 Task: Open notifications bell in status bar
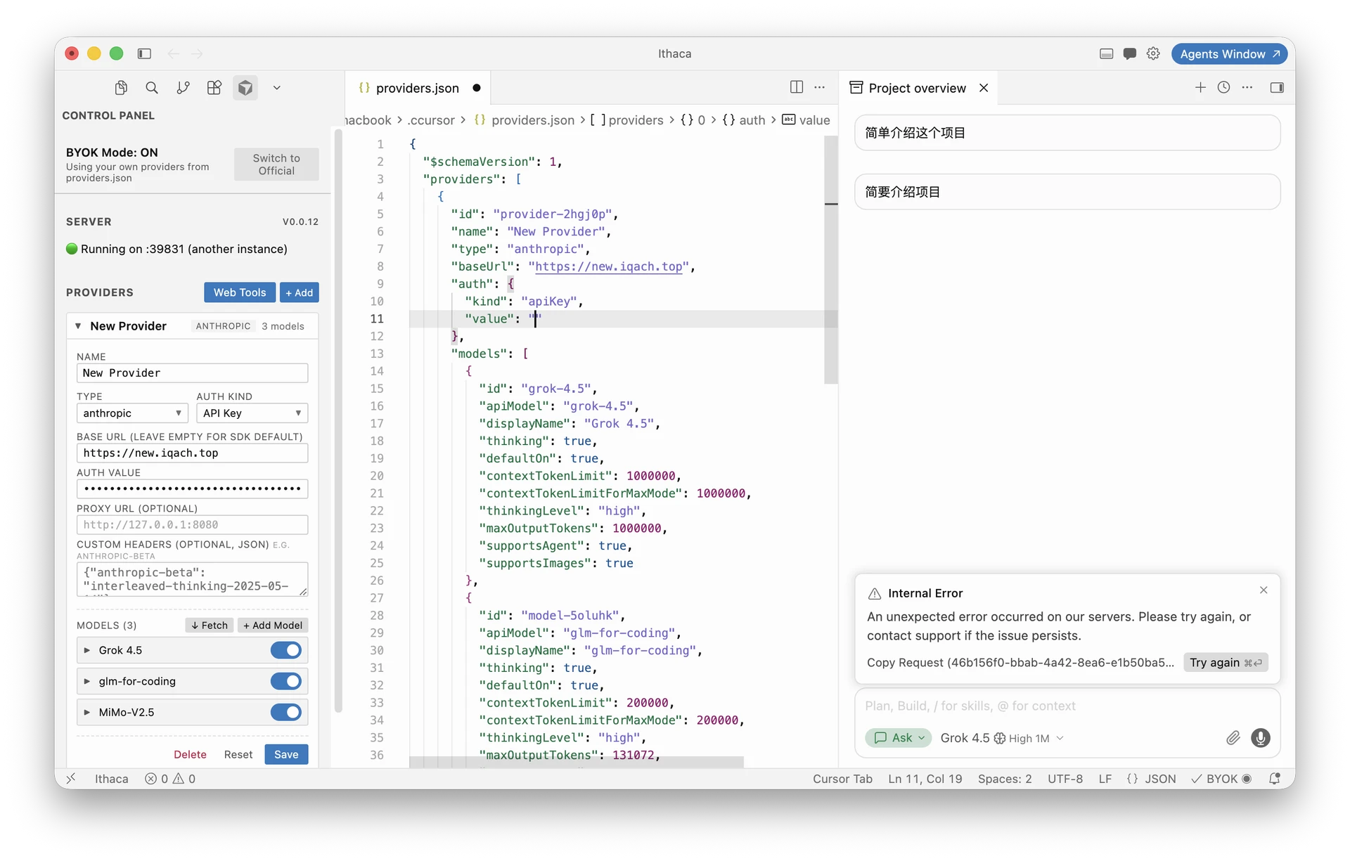pos(1274,779)
